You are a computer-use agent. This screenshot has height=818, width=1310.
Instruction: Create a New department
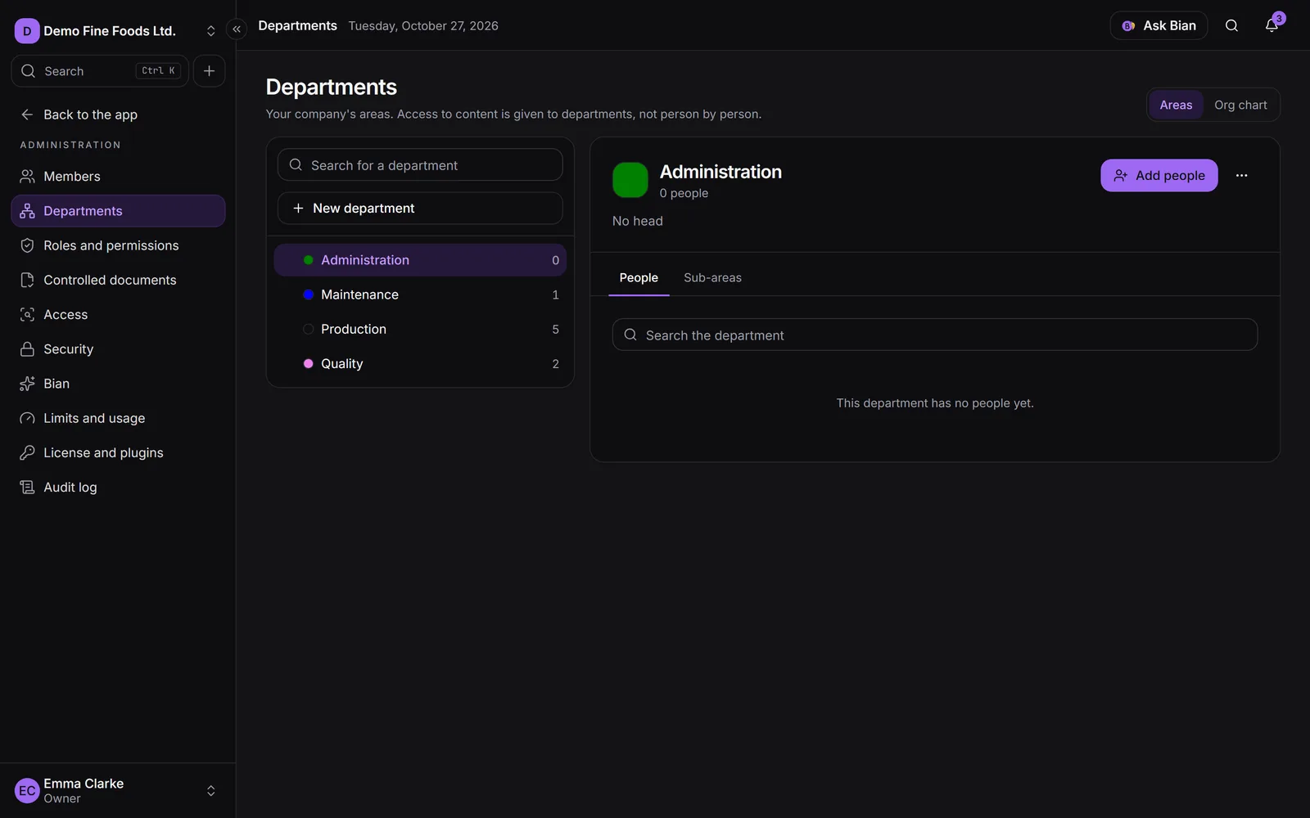[420, 209]
